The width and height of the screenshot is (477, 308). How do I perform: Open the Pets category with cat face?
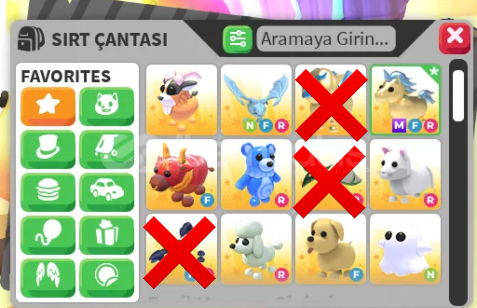107,106
